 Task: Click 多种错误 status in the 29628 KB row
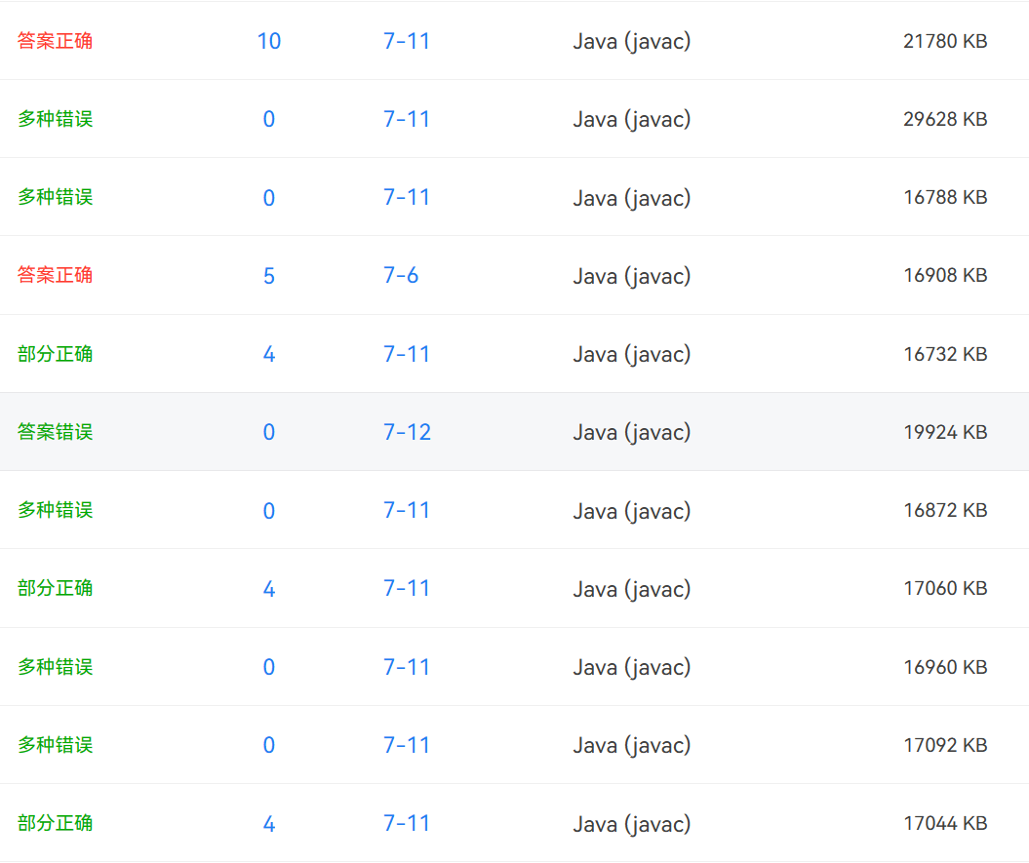pyautogui.click(x=55, y=119)
